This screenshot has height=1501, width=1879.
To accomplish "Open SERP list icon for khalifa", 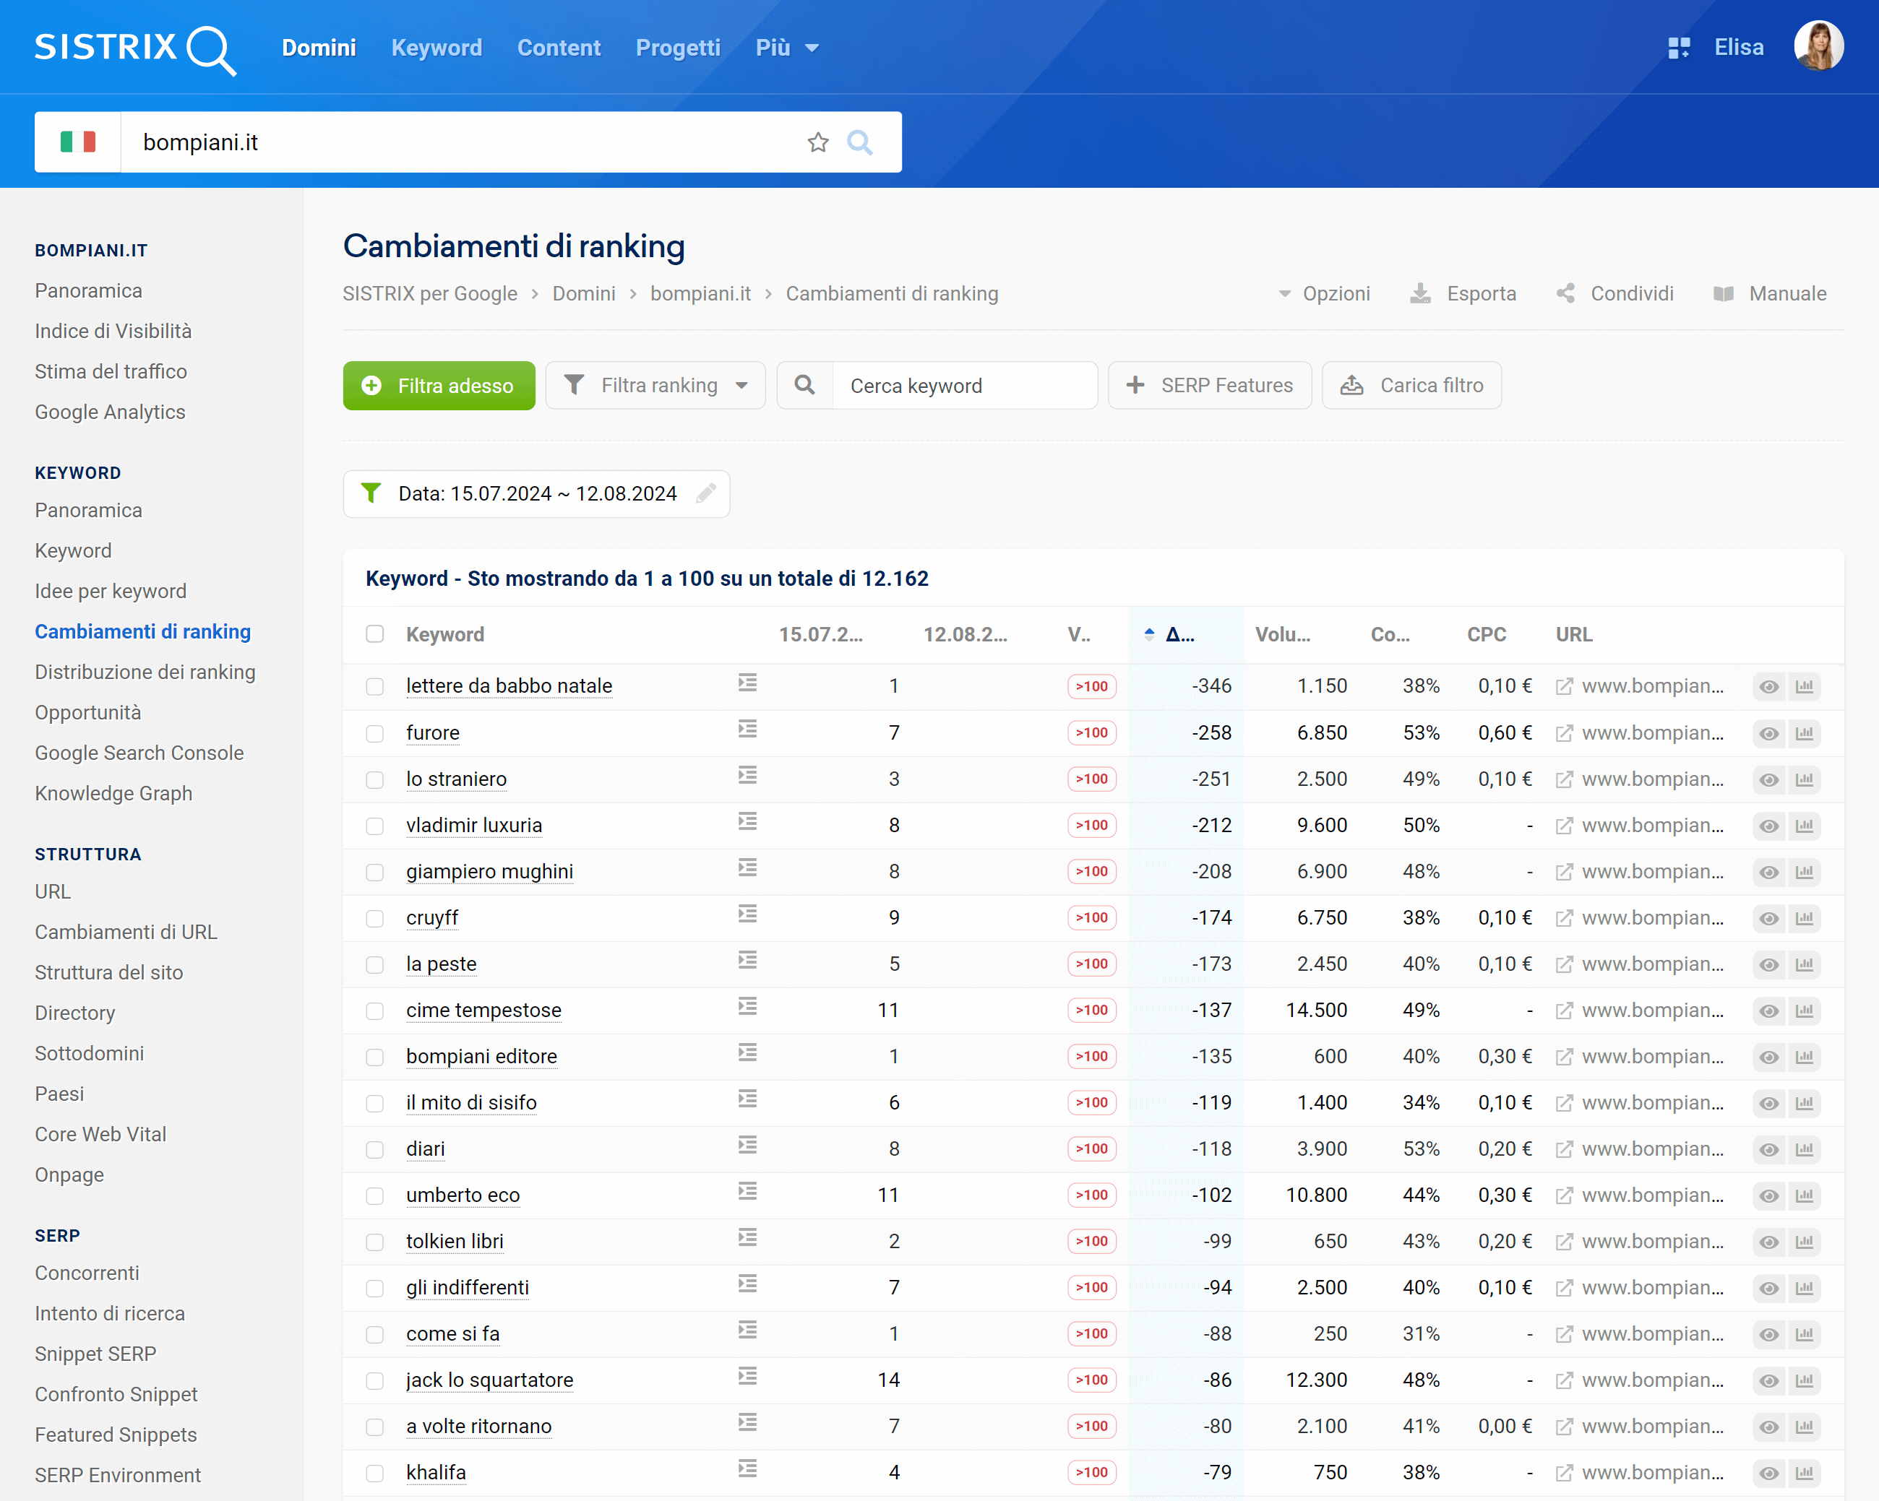I will 748,1470.
